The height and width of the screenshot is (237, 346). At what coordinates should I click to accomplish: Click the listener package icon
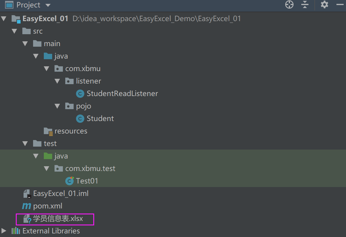coord(69,81)
